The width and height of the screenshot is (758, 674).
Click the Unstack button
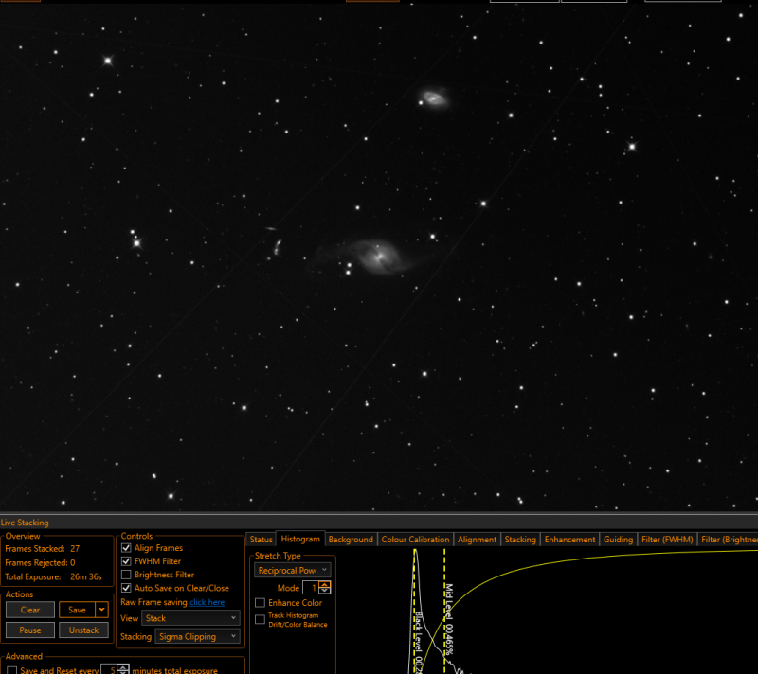tap(83, 630)
